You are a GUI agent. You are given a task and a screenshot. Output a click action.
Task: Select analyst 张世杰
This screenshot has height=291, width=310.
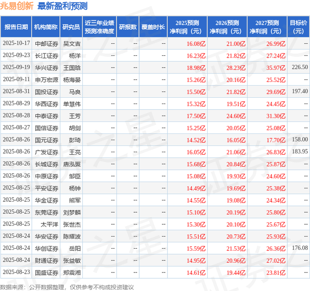pyautogui.click(x=72, y=224)
